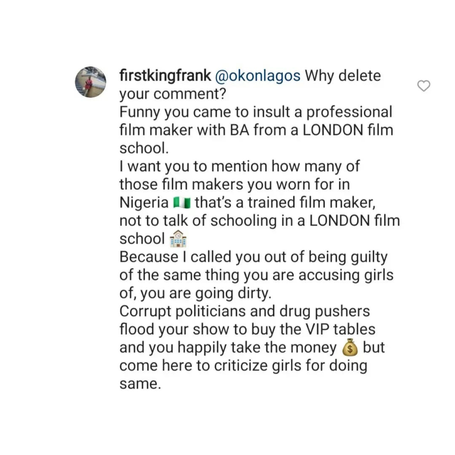
Task: Click the school building emoji
Action: click(178, 238)
